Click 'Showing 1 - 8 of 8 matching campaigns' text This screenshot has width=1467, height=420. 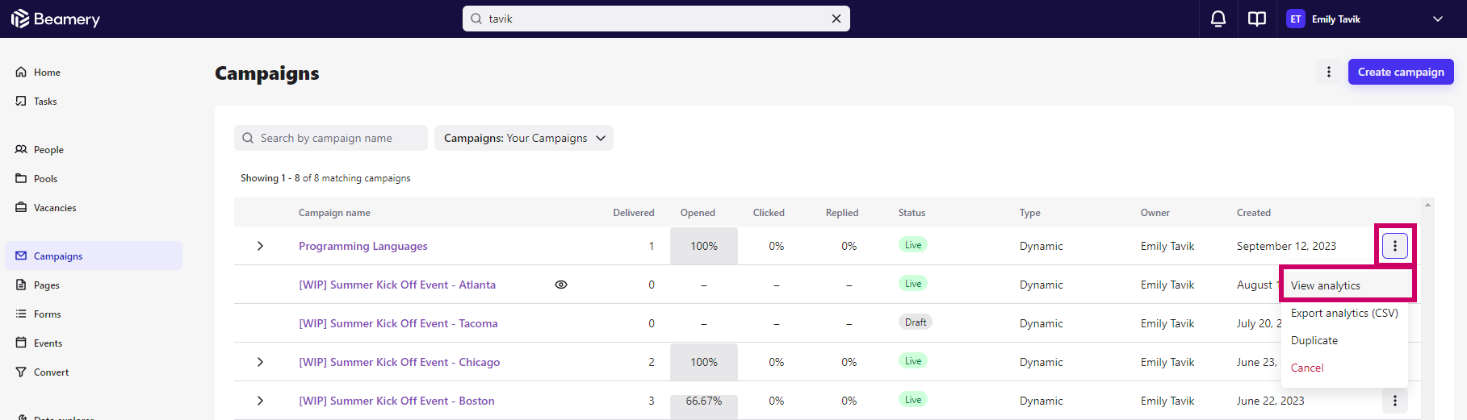[325, 178]
